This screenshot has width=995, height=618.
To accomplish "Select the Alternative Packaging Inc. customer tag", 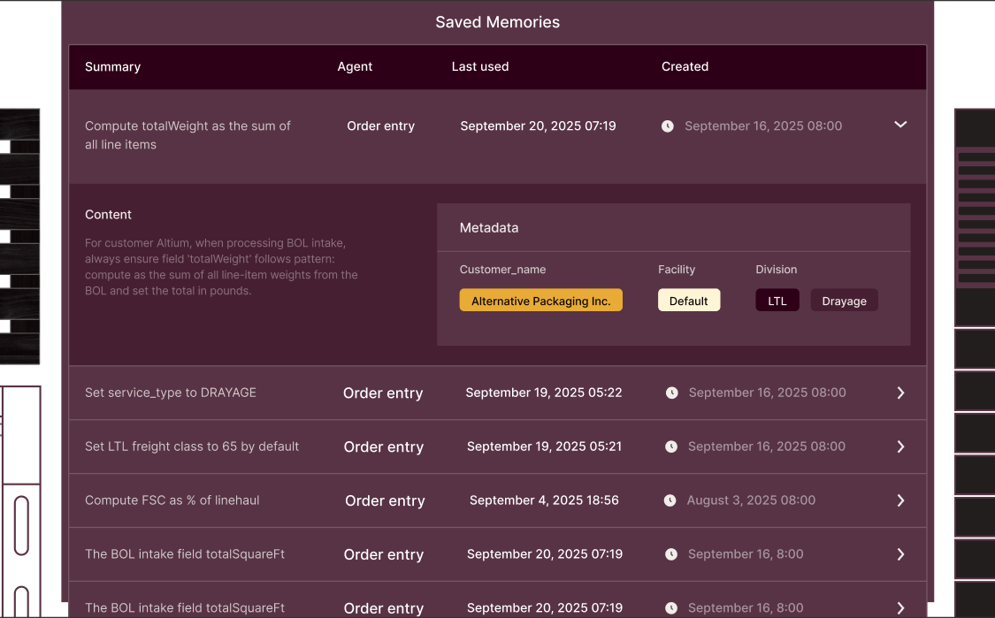I will tap(540, 301).
